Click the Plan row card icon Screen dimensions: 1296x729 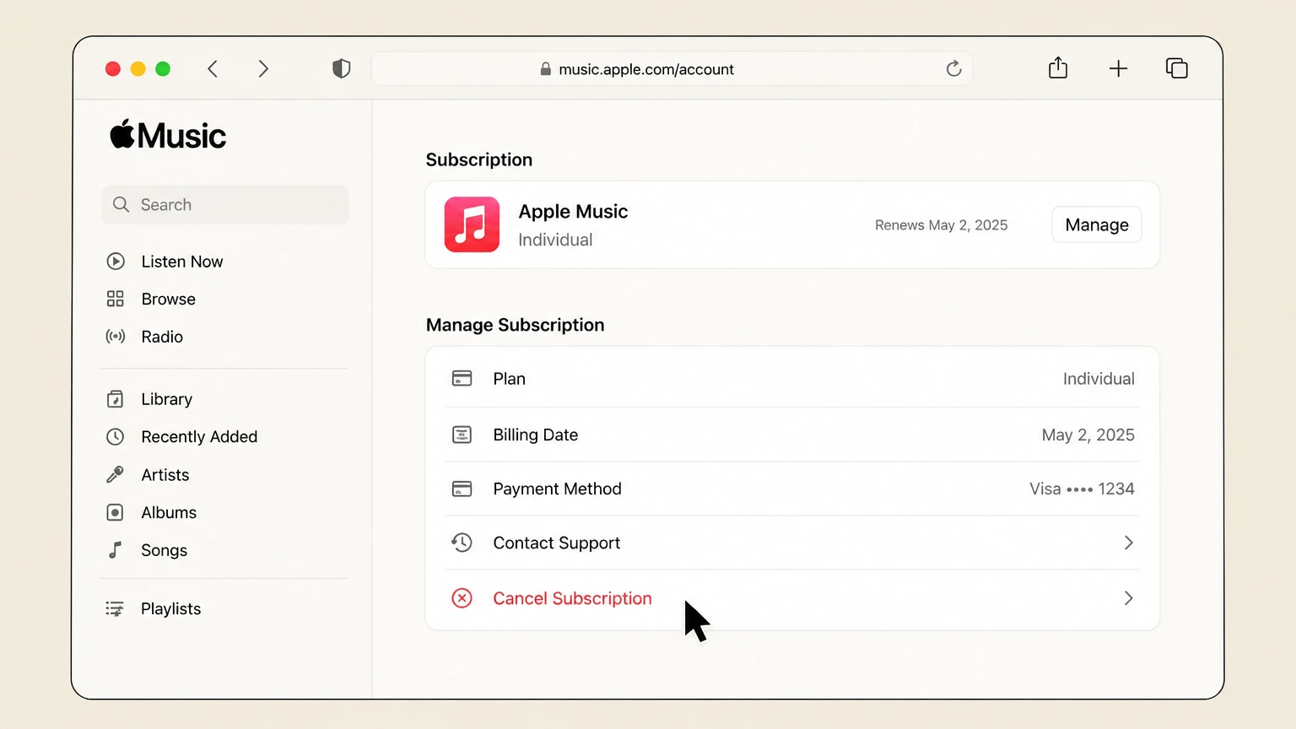462,378
